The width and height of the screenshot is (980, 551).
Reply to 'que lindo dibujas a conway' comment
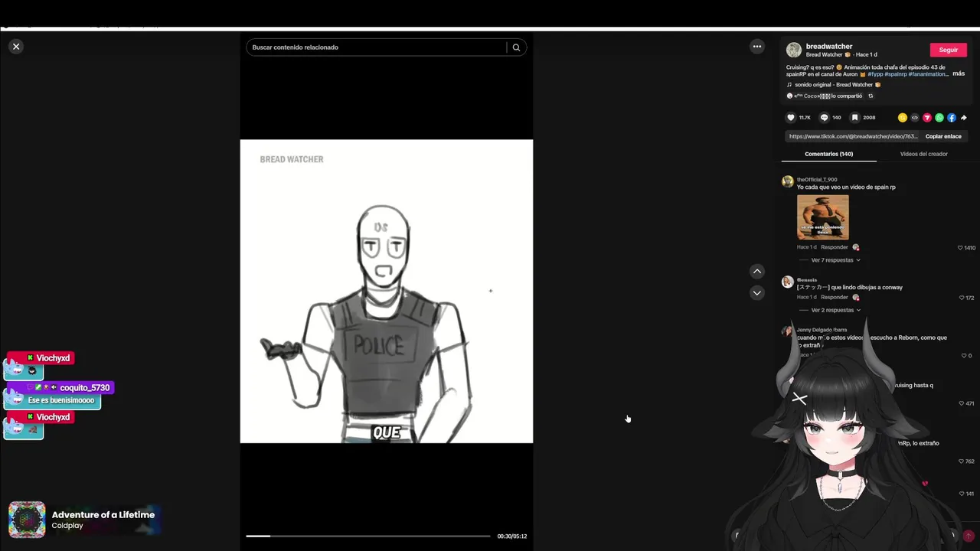pos(835,297)
